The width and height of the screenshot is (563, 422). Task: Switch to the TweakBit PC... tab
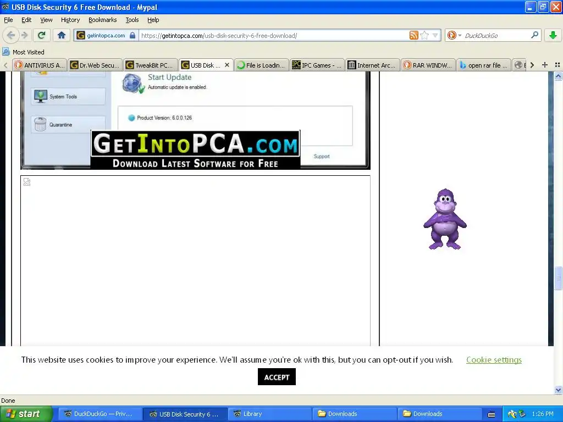click(x=151, y=65)
